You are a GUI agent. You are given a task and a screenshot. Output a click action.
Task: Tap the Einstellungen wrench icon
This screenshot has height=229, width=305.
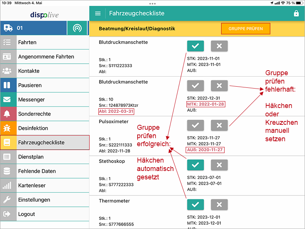pyautogui.click(x=7, y=200)
